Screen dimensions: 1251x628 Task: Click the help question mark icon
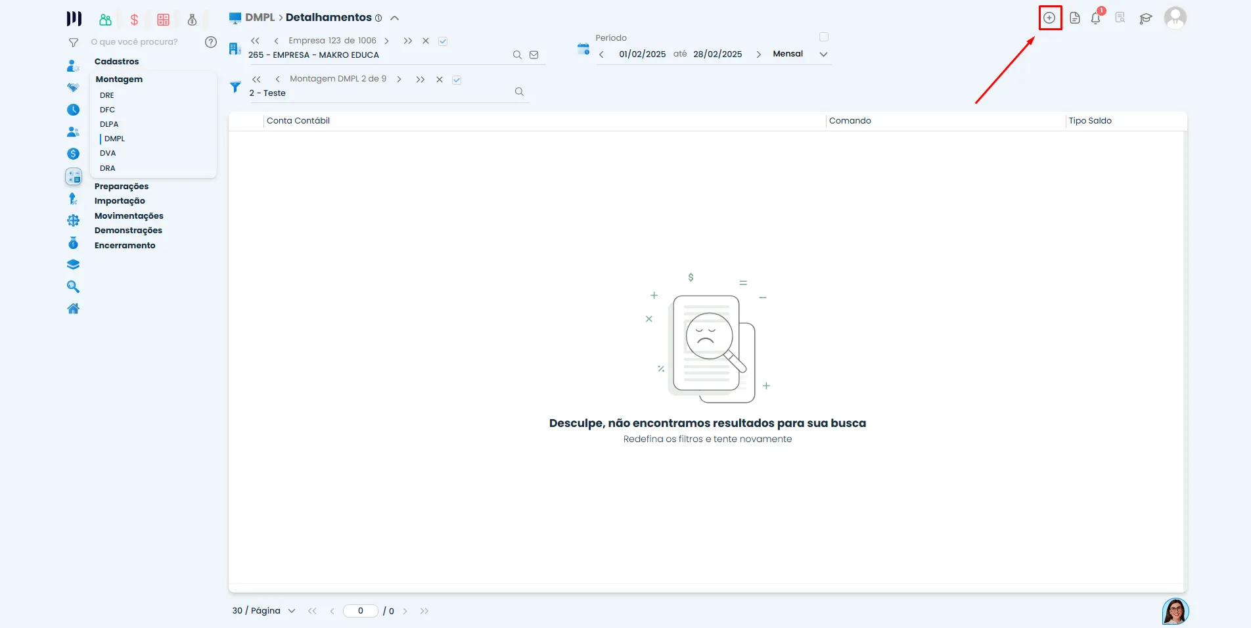point(211,42)
